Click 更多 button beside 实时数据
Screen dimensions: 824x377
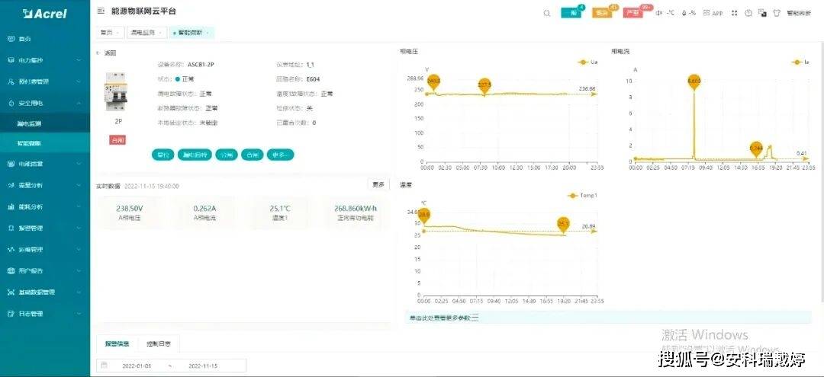[x=378, y=184]
